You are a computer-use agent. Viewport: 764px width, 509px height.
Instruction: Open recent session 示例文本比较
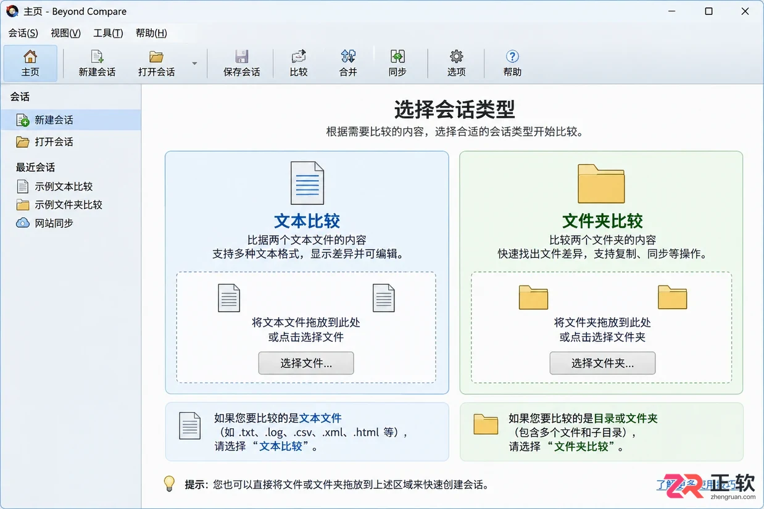click(64, 186)
